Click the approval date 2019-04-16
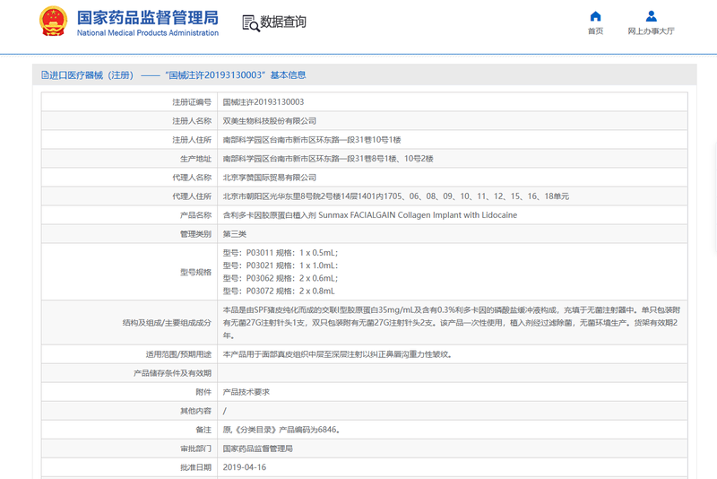 (244, 467)
